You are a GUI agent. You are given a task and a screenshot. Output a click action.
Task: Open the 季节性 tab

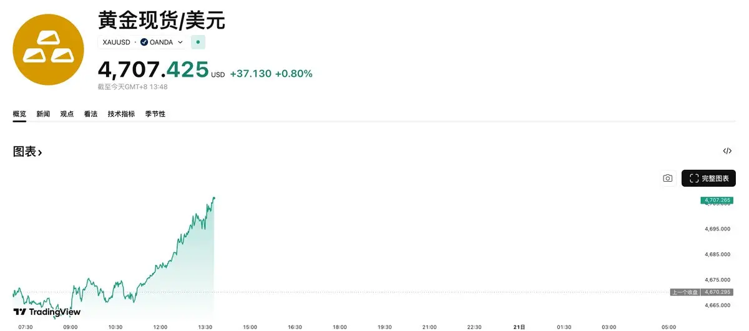[x=155, y=114]
